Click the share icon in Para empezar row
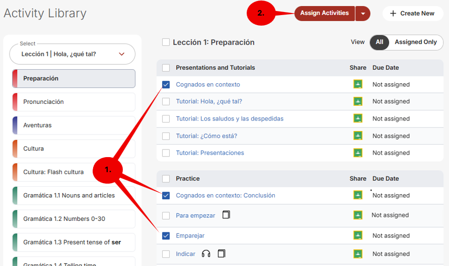The image size is (449, 266). [x=358, y=215]
